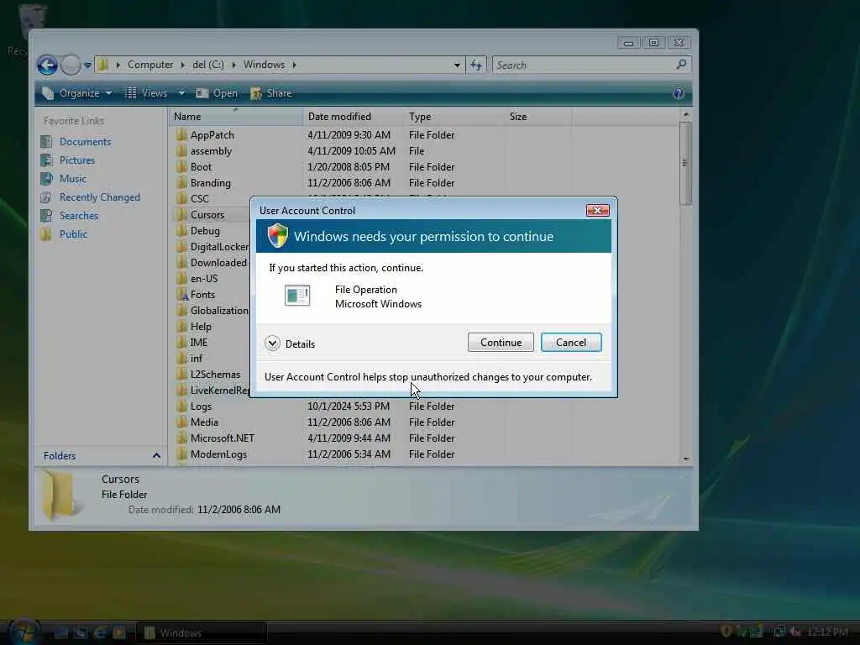Close the User Account Control dialog

click(x=597, y=210)
